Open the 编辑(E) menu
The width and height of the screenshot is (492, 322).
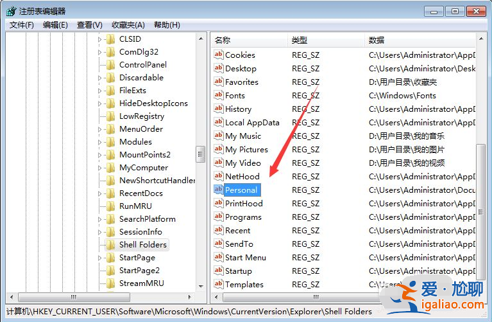point(56,25)
